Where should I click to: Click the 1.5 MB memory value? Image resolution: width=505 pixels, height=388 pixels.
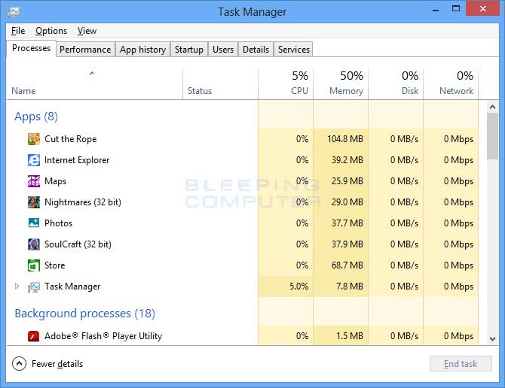pos(350,336)
